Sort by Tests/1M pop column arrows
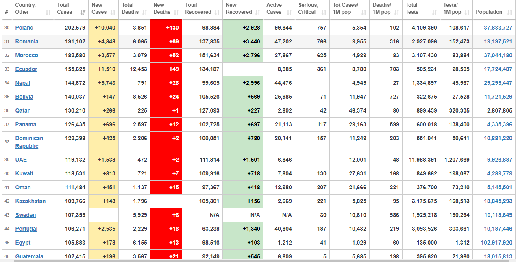This screenshot has width=516, height=262. click(x=467, y=13)
